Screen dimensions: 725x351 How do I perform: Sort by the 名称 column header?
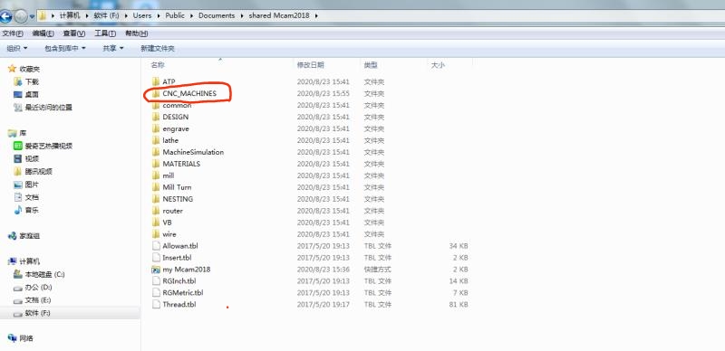click(x=158, y=65)
